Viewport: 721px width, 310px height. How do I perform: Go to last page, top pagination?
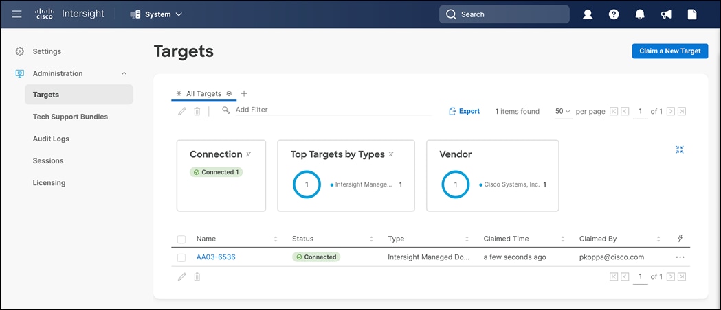click(682, 111)
